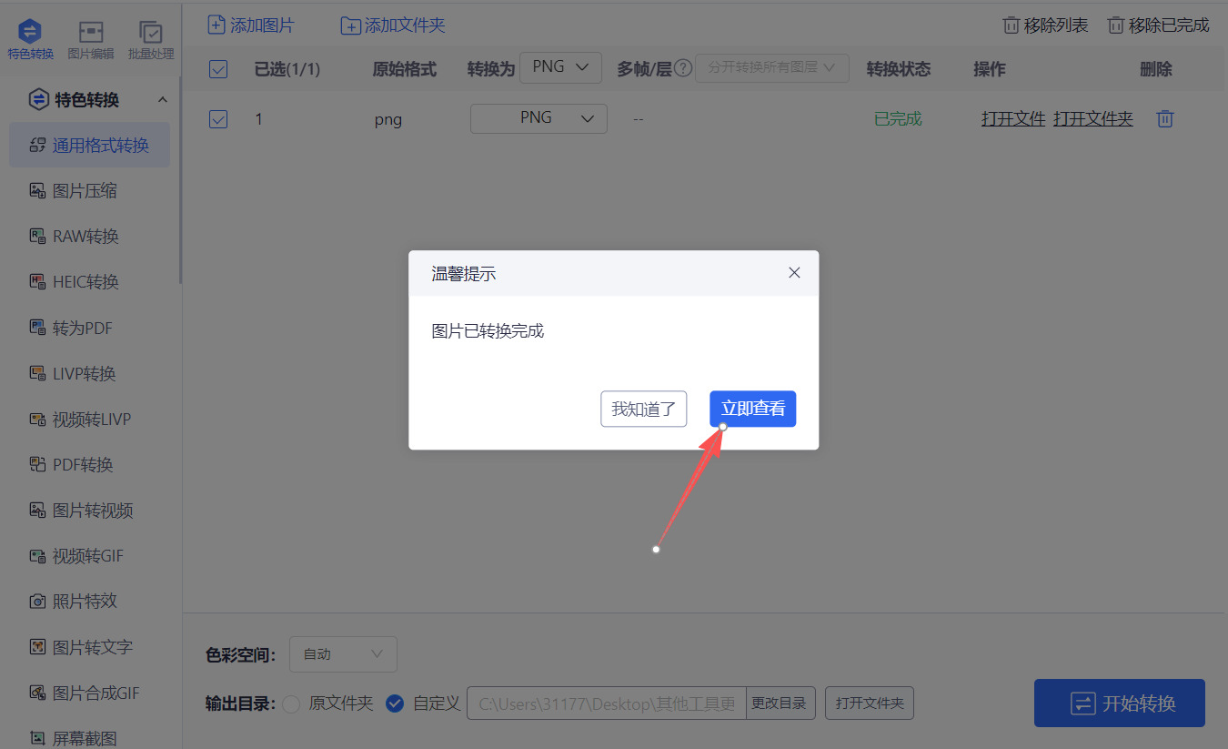The image size is (1228, 749).
Task: Open the 照片特效 tool
Action: click(x=84, y=601)
